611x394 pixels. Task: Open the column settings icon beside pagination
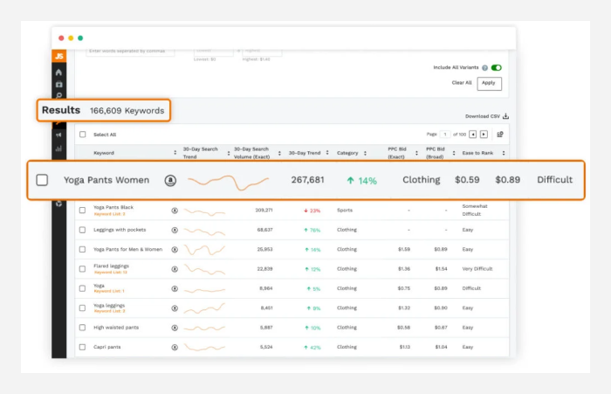(x=500, y=135)
